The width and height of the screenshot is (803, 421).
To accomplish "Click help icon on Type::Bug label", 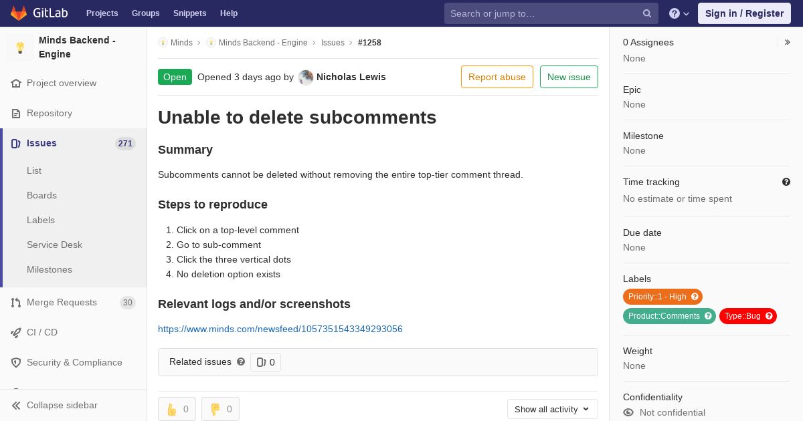I will 769,316.
